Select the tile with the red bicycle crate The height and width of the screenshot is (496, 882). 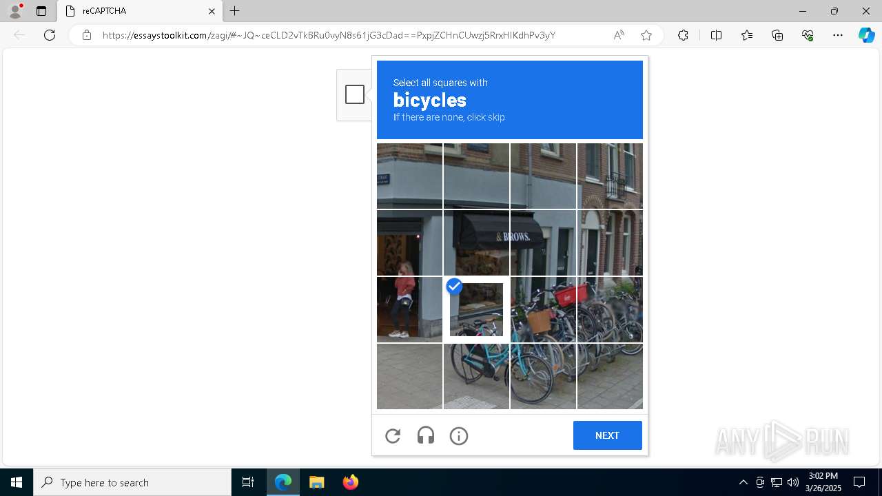[x=543, y=309]
